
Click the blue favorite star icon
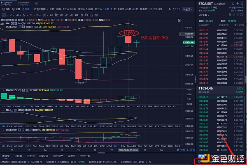click(237, 2)
